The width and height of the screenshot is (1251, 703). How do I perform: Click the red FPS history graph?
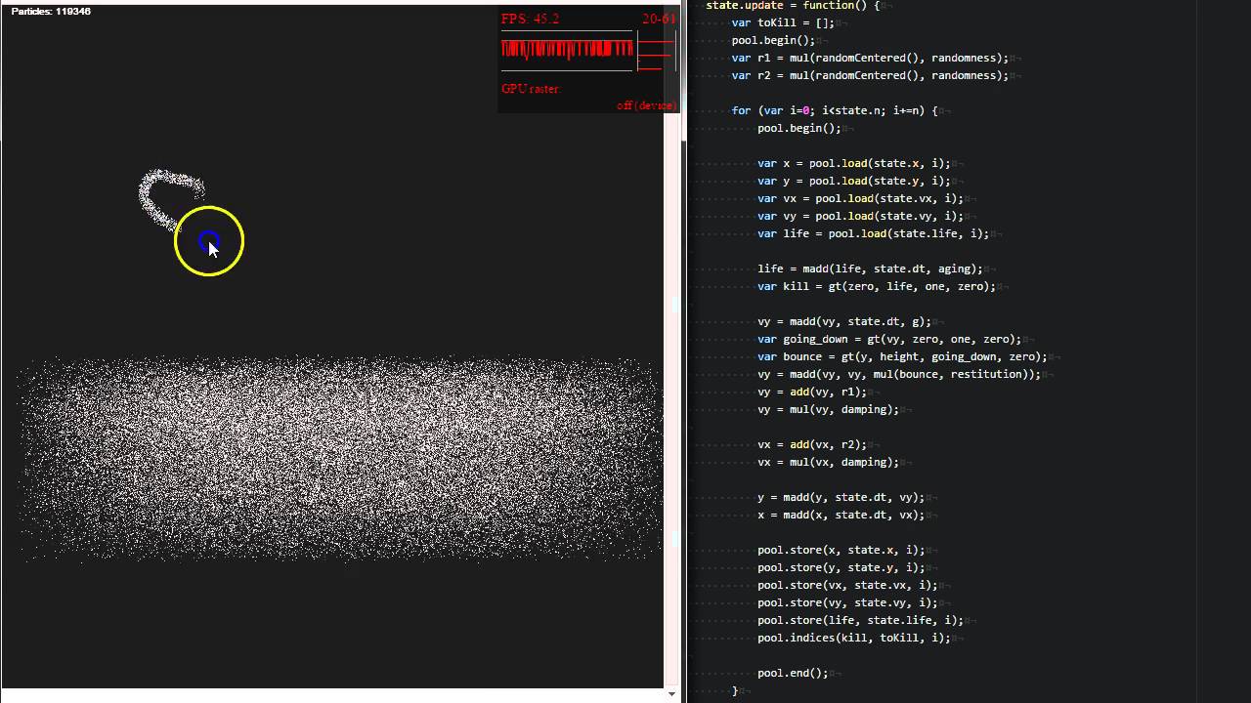point(567,50)
